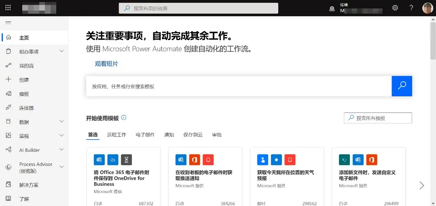This screenshot has width=436, height=206.
Task: Click the AI Builder sidebar icon
Action: tap(8, 150)
